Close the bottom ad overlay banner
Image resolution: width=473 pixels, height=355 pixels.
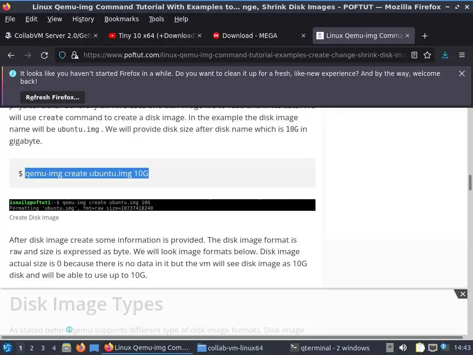(462, 294)
